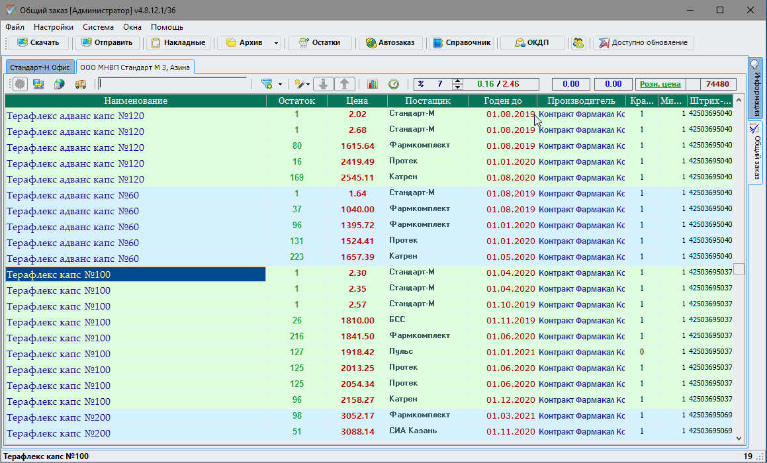Click Доступно обновление button

point(643,42)
